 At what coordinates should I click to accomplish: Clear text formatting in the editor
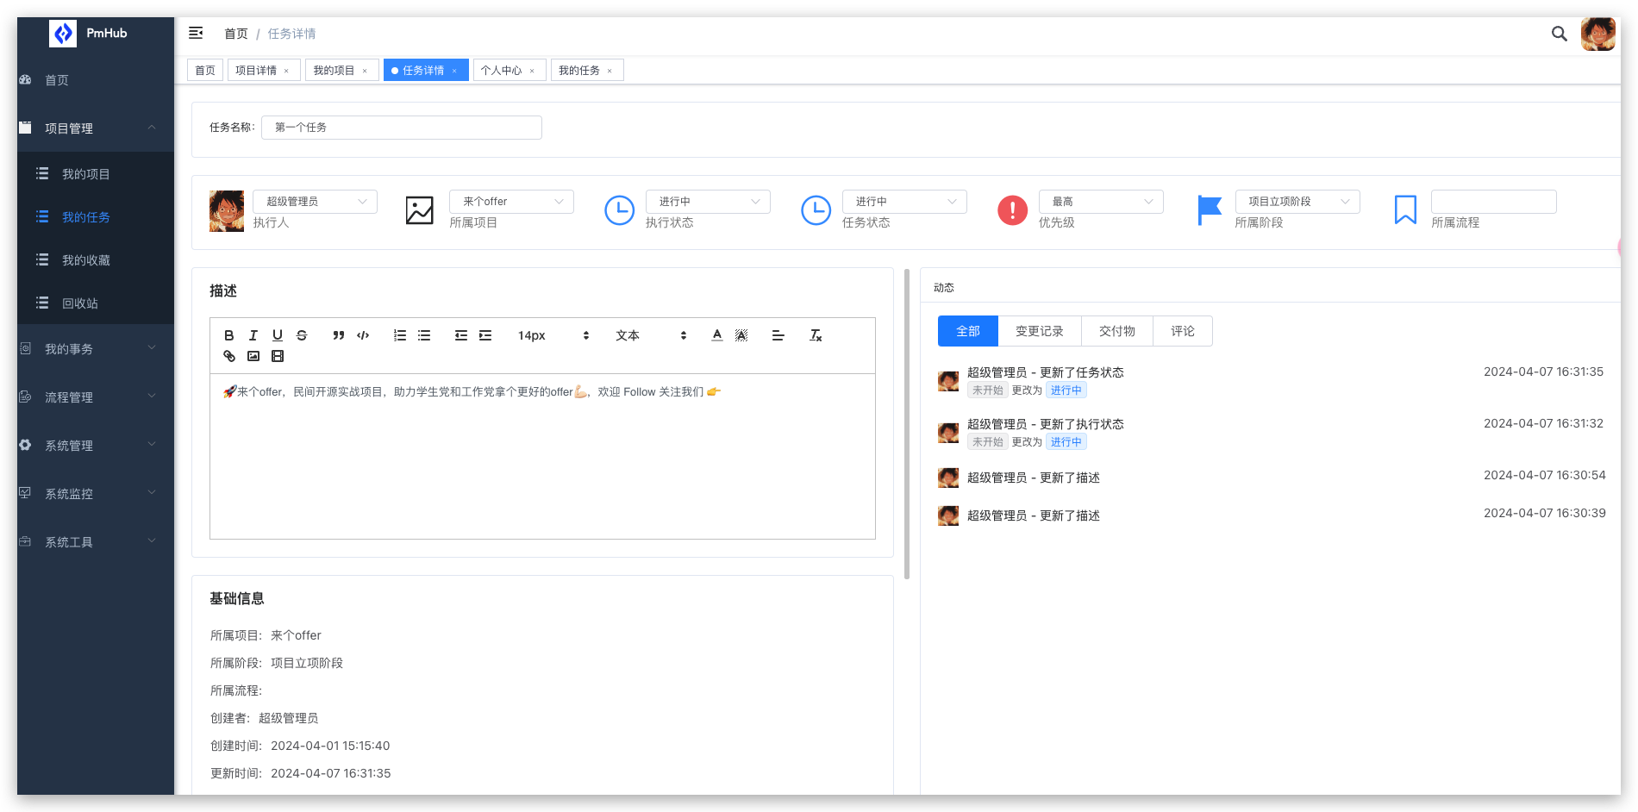point(815,335)
